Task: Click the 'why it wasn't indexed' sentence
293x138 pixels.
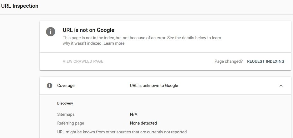Action: 83,43
